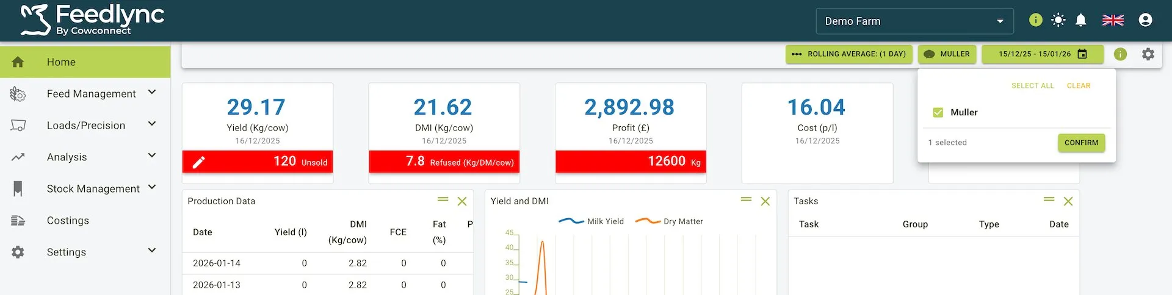Click Rolling Average (1 Day) button
Image resolution: width=1172 pixels, height=295 pixels.
tap(848, 54)
